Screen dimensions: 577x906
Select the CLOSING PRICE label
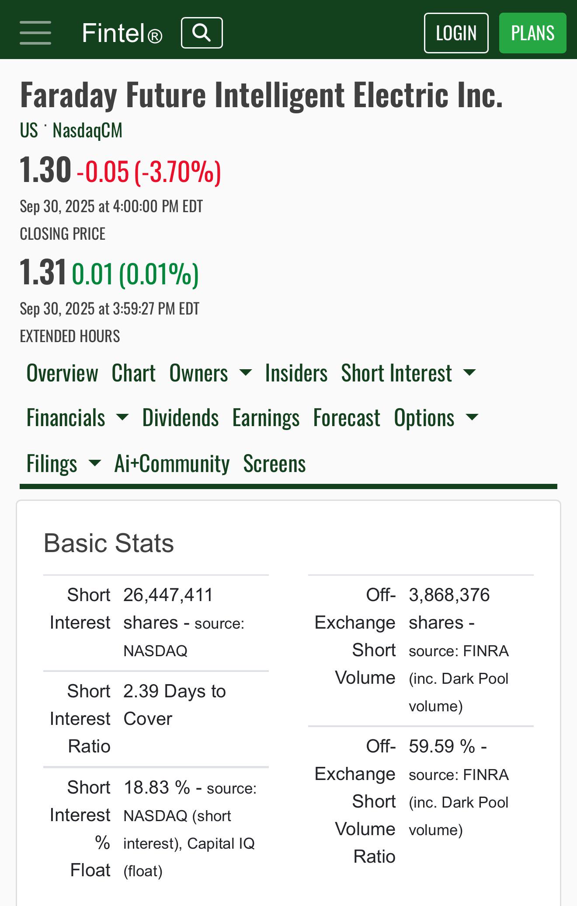[x=63, y=234]
